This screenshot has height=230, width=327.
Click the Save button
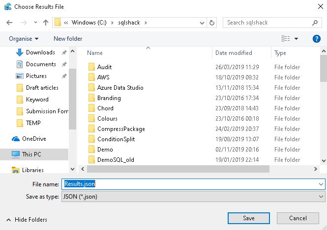coord(248,218)
